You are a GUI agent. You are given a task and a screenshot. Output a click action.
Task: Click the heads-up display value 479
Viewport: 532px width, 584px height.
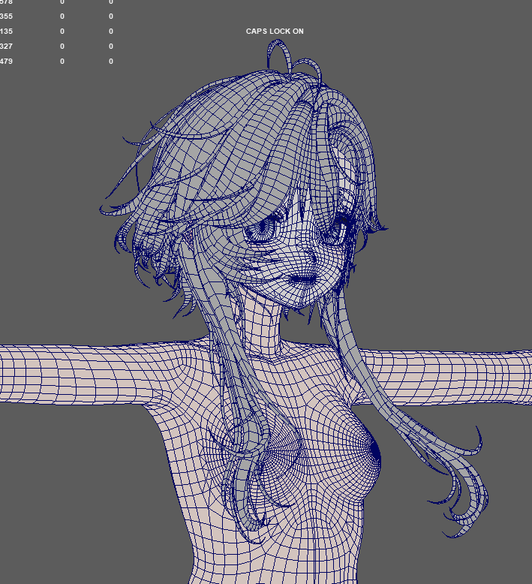point(6,61)
